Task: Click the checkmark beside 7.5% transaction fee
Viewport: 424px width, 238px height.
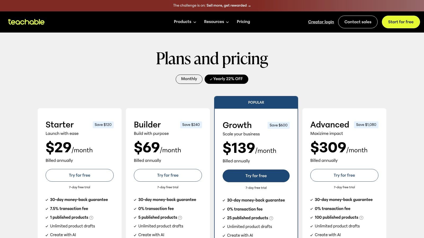Action: pos(47,209)
